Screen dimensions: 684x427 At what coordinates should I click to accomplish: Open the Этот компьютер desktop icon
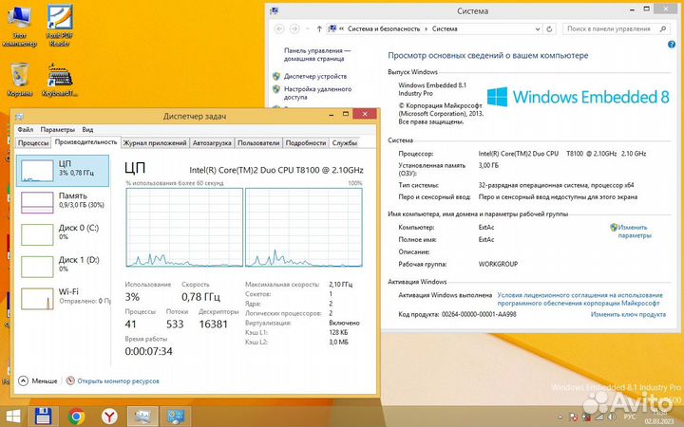19,27
